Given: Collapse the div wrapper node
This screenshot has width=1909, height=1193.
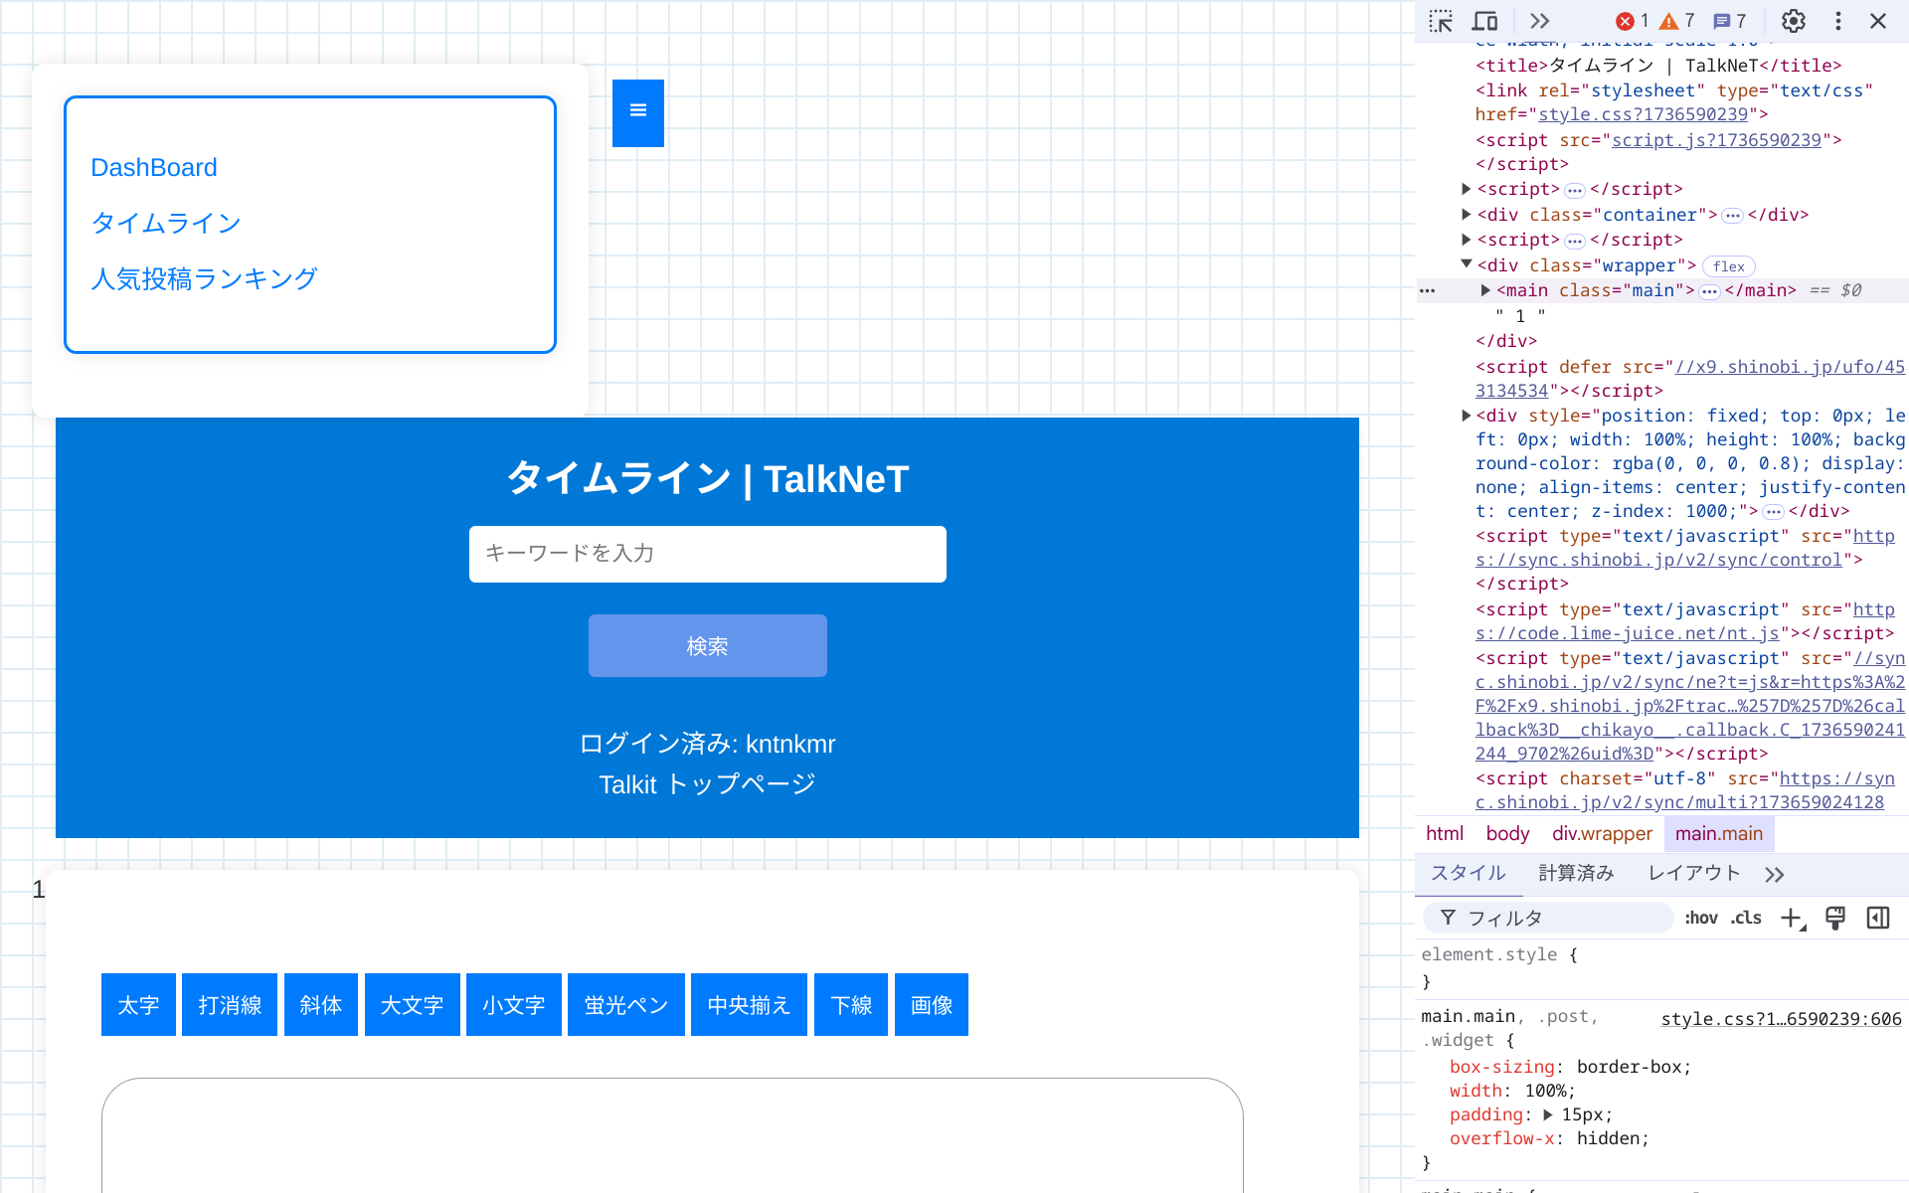Looking at the screenshot, I should point(1467,264).
